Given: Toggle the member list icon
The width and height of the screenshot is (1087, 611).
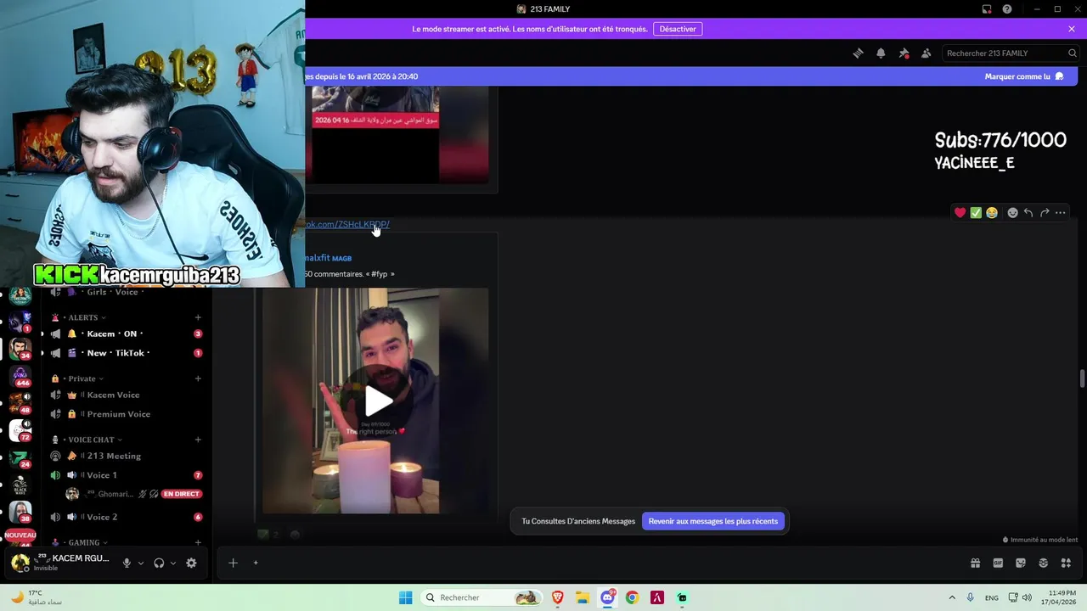Looking at the screenshot, I should 926,53.
